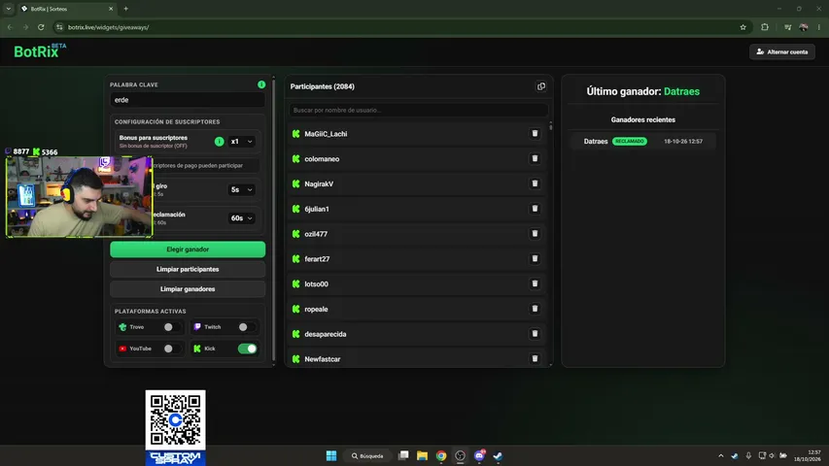The image size is (829, 466).
Task: Click Alternar cuenta button
Action: point(782,51)
